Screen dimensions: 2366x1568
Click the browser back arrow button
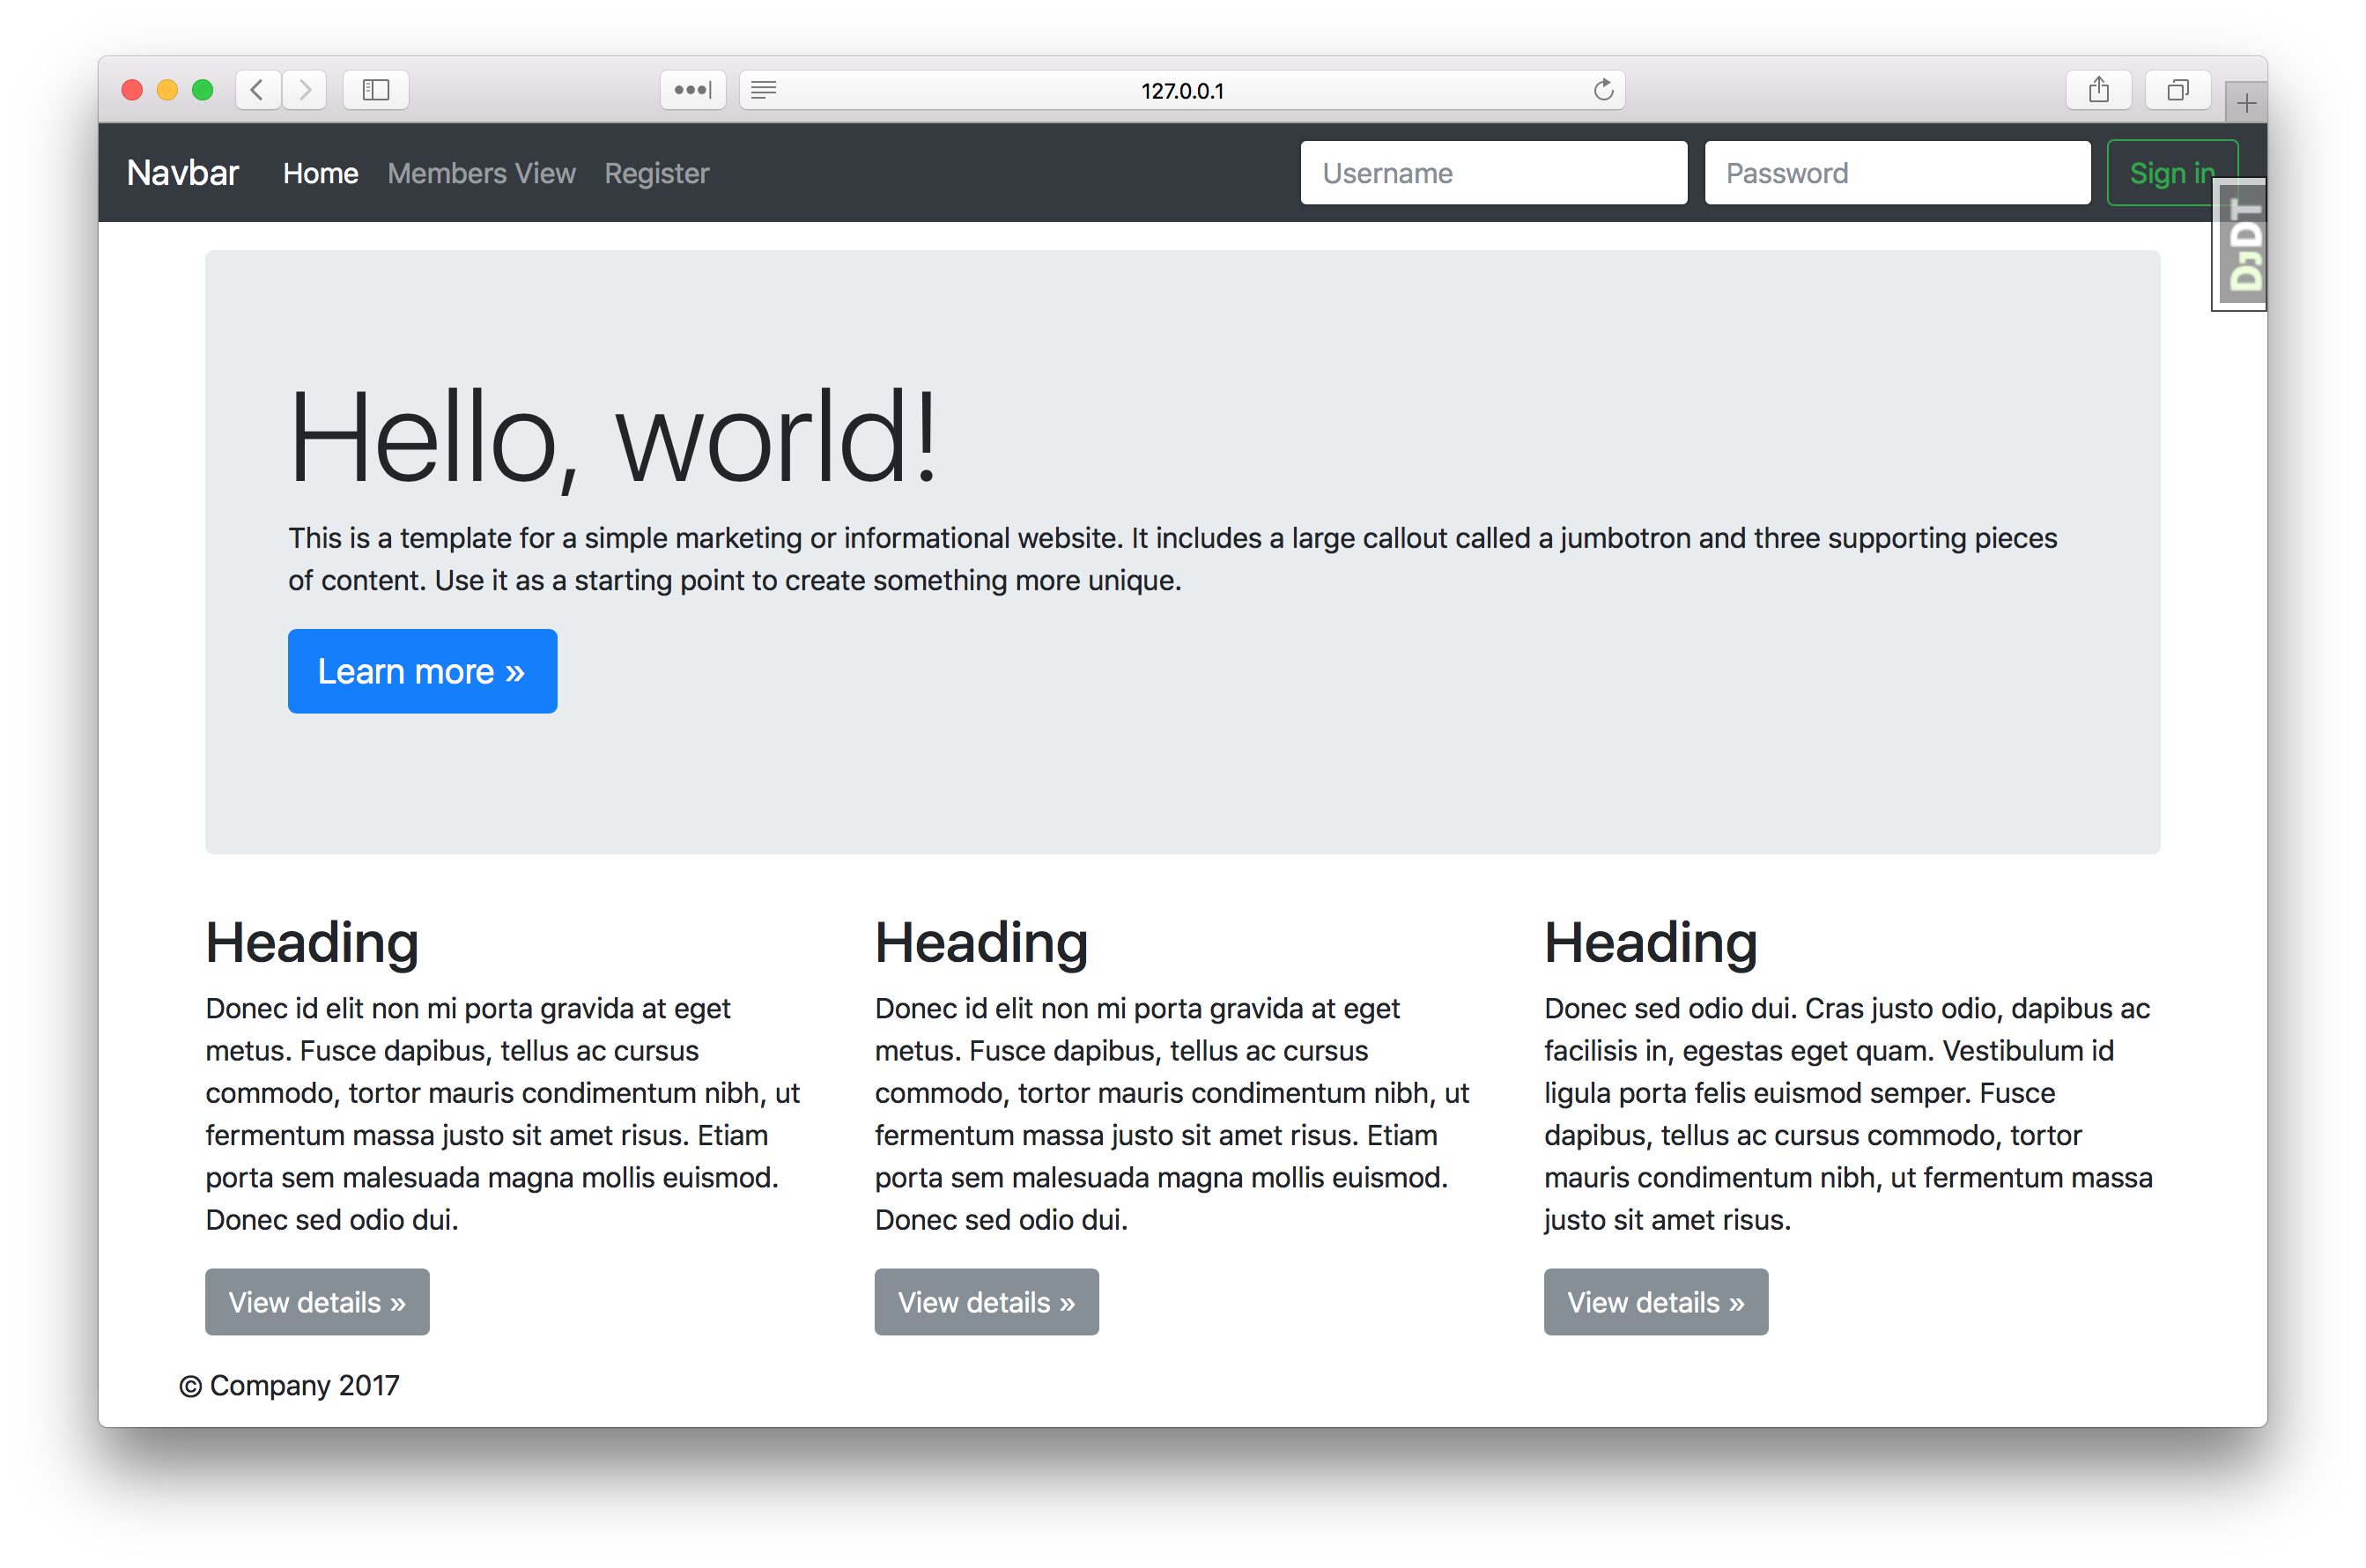257,90
